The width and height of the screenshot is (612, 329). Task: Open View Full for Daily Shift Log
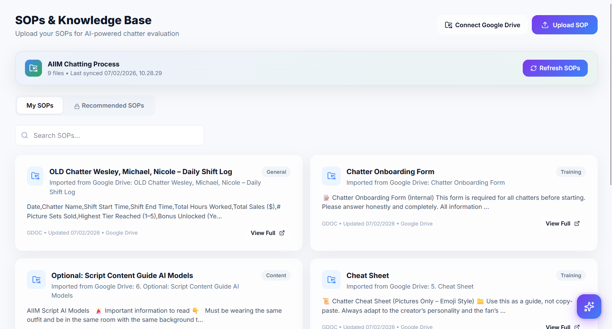click(267, 233)
